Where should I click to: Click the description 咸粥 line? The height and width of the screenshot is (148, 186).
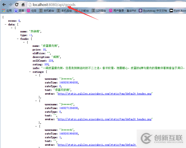point(47,57)
